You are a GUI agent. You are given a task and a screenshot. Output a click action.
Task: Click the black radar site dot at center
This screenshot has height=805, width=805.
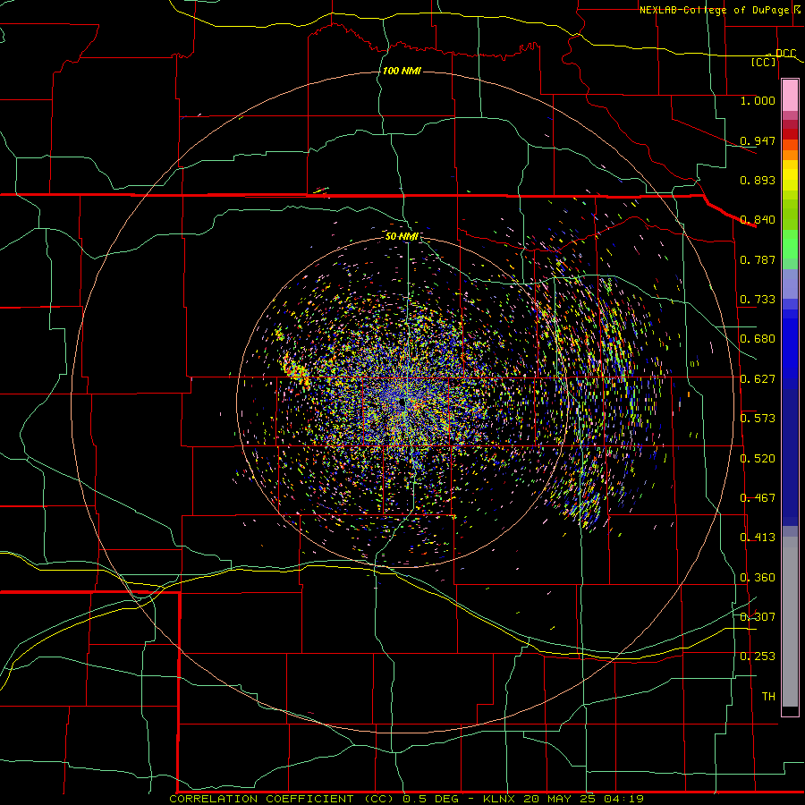click(x=402, y=403)
